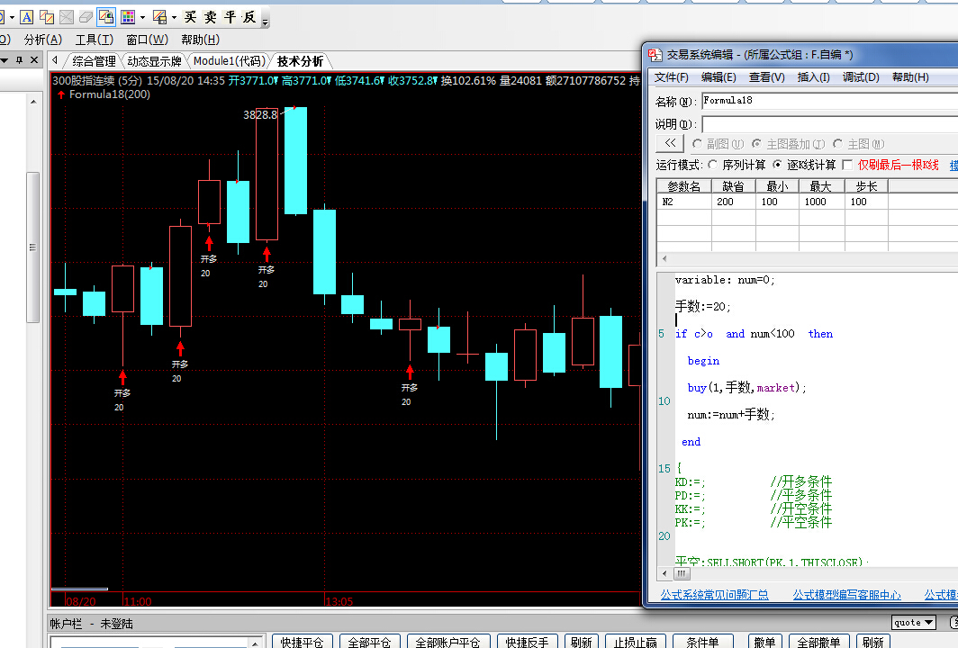Viewport: 958px width, 648px height.
Task: Select 序列计算 run mode radio button
Action: coord(714,165)
